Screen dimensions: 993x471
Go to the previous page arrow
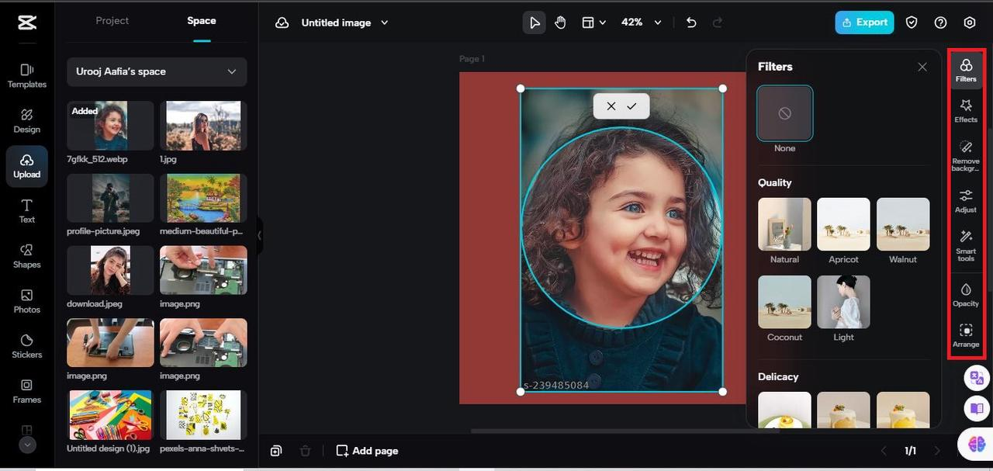883,451
